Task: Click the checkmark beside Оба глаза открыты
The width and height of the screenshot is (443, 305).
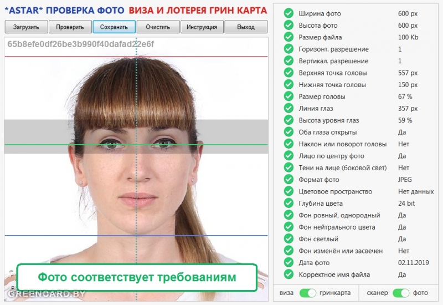Action: [x=289, y=132]
